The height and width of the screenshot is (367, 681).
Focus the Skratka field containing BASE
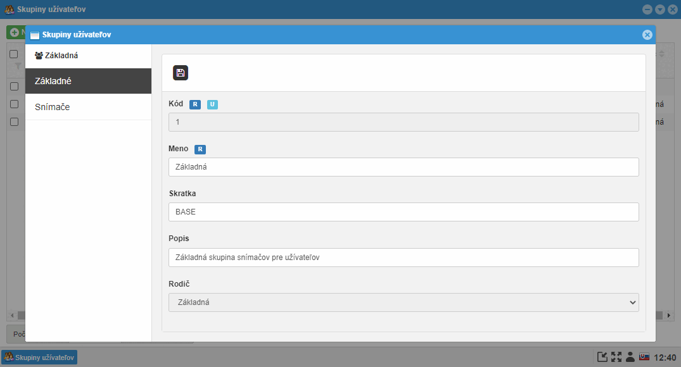click(404, 212)
